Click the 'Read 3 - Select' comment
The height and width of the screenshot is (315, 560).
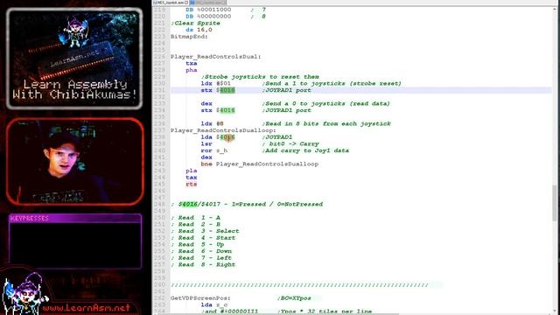[x=208, y=231]
